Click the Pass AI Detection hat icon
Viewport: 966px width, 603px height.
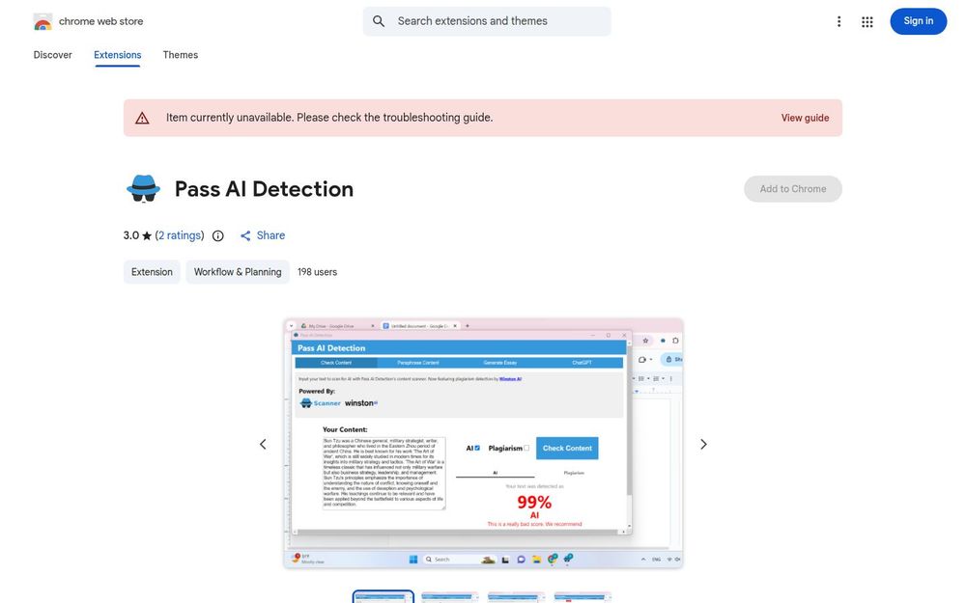144,188
